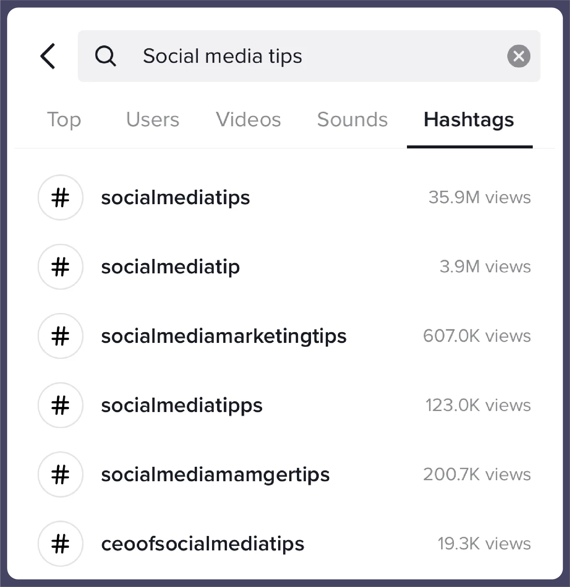
Task: Open the socialmediatip hashtag result
Action: click(170, 267)
